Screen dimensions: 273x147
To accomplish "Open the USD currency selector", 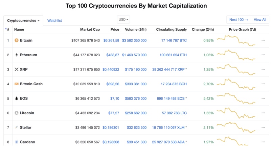I will (123, 20).
